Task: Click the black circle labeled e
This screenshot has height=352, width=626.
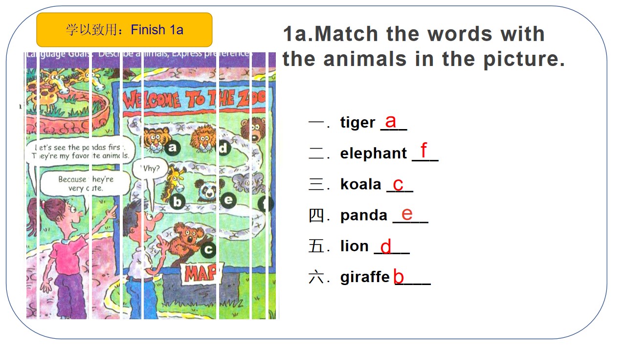Action: tap(228, 200)
